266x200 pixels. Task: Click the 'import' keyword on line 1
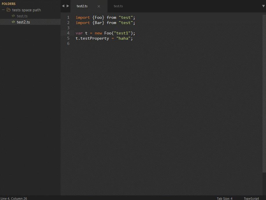coord(83,18)
